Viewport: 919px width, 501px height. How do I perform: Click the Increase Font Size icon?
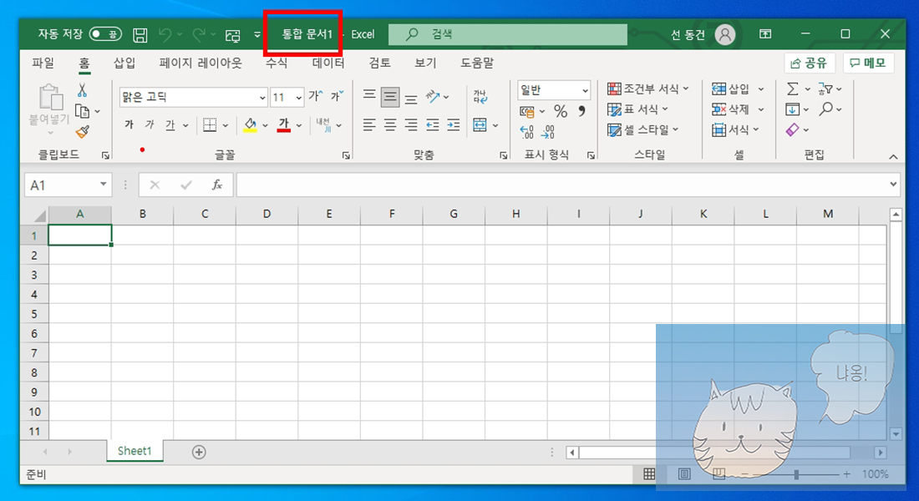pos(315,96)
